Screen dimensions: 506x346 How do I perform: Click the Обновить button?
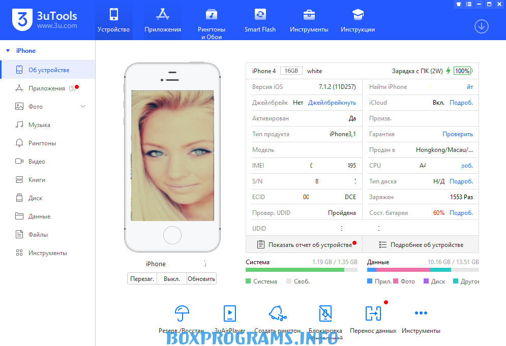click(x=201, y=278)
